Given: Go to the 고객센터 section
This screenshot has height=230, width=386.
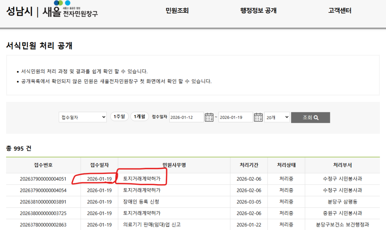Looking at the screenshot, I should (x=339, y=11).
